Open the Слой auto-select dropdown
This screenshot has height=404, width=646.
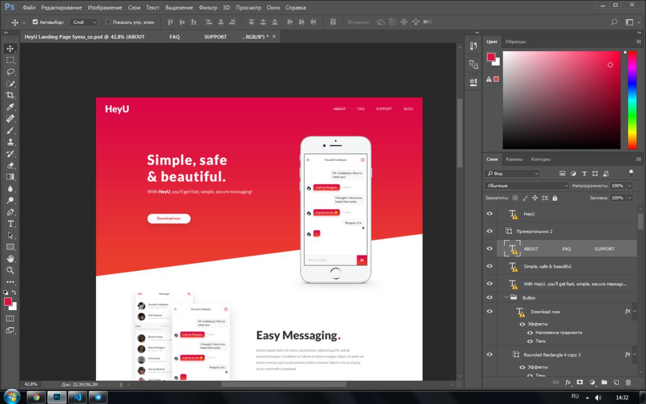point(84,22)
